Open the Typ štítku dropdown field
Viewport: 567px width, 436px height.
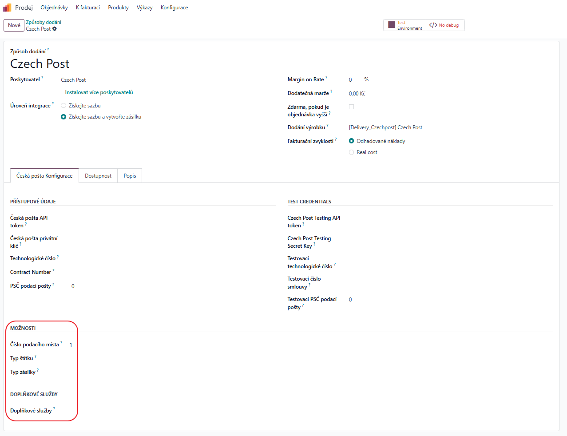click(173, 358)
